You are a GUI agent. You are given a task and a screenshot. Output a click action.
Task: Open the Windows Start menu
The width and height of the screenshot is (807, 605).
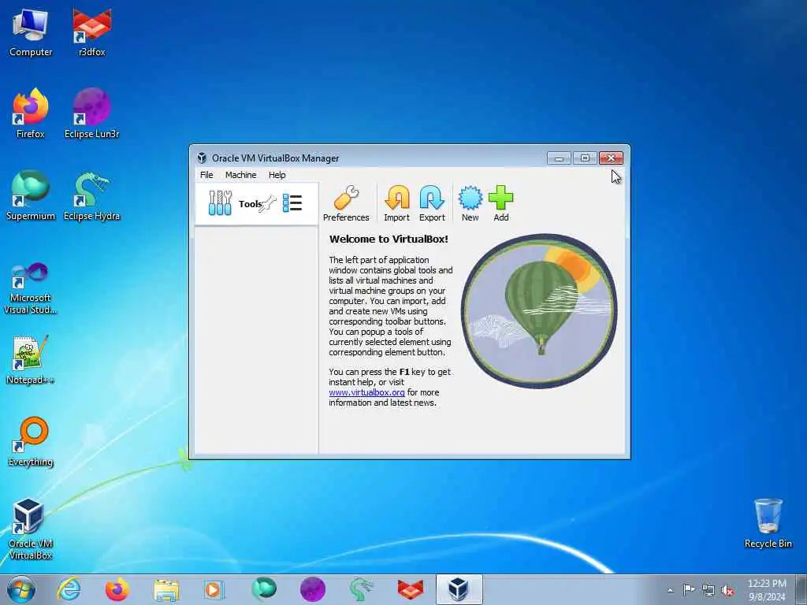coord(21,589)
